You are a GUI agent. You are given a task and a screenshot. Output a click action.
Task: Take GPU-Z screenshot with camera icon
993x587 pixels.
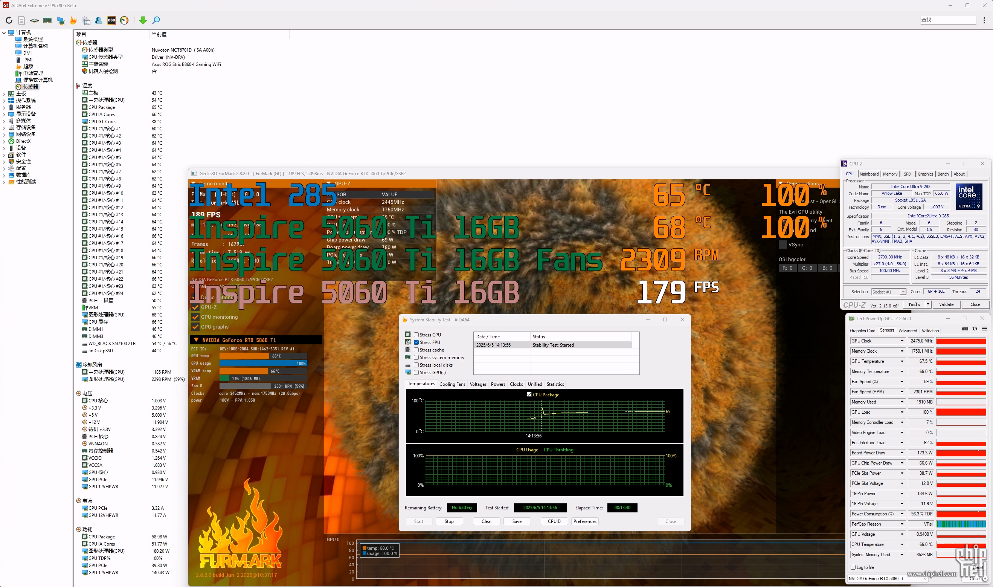click(x=965, y=329)
